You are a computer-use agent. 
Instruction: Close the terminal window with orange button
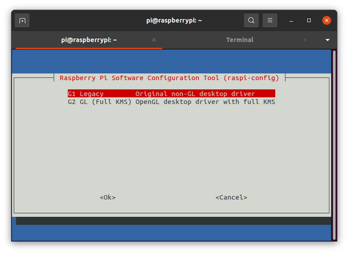327,21
